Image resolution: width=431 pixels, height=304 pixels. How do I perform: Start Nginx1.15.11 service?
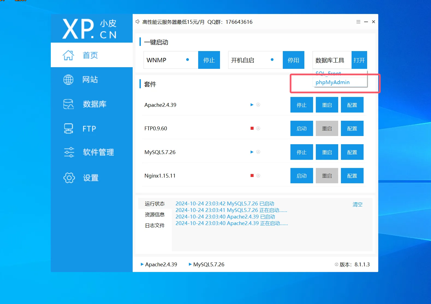tap(302, 176)
